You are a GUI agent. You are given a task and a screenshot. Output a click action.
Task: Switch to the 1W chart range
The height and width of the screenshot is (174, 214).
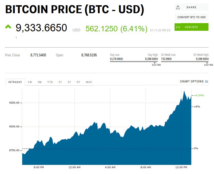30,82
